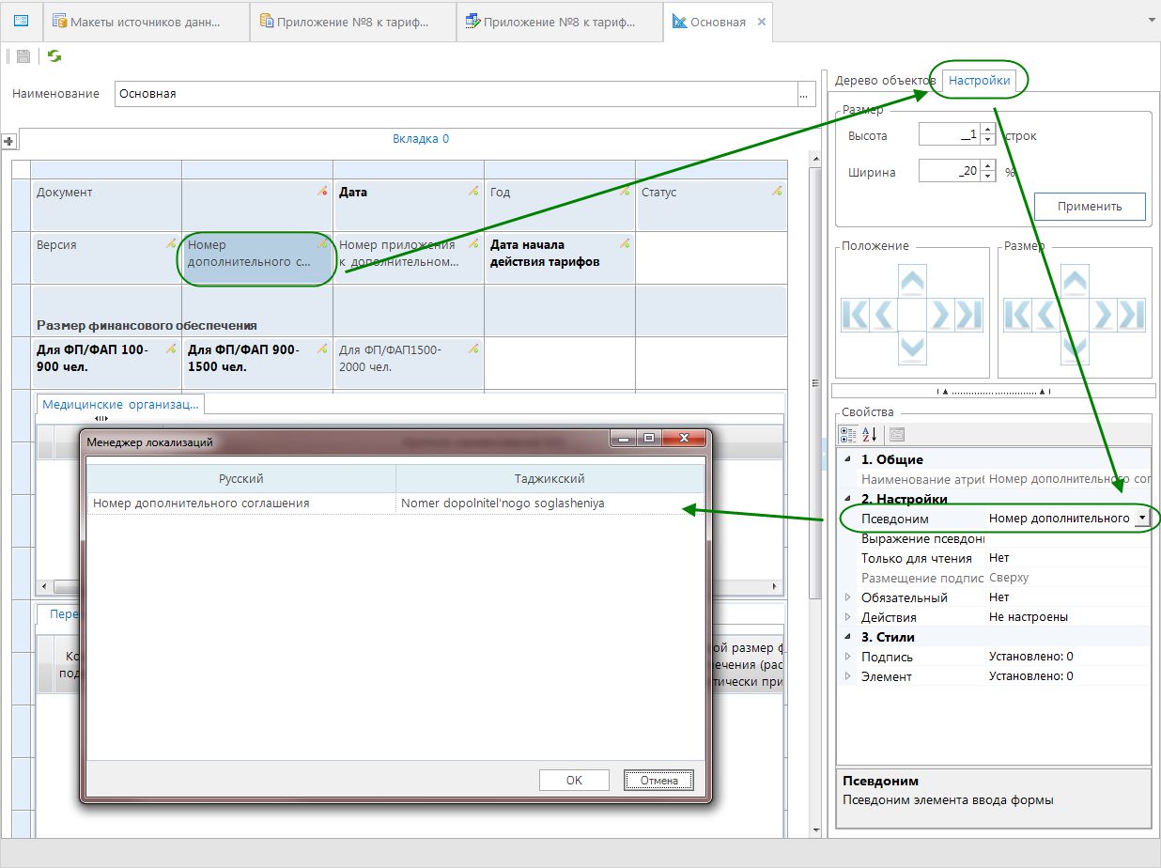Viewport: 1161px width, 868px height.
Task: Open tab list dropdown at top right
Action: click(x=1152, y=19)
